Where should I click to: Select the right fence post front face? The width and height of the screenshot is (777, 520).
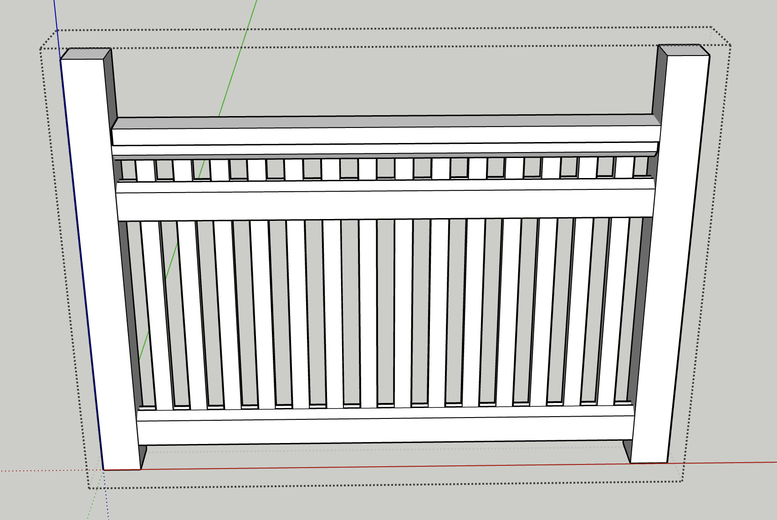coord(670,255)
